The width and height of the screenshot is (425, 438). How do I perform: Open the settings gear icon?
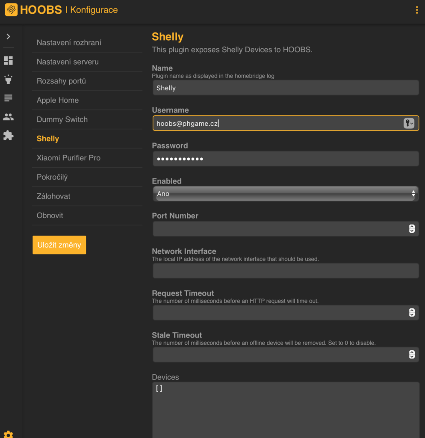click(x=8, y=434)
